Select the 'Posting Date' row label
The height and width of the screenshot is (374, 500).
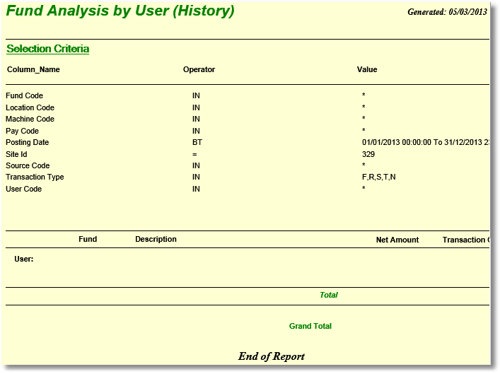[x=27, y=142]
